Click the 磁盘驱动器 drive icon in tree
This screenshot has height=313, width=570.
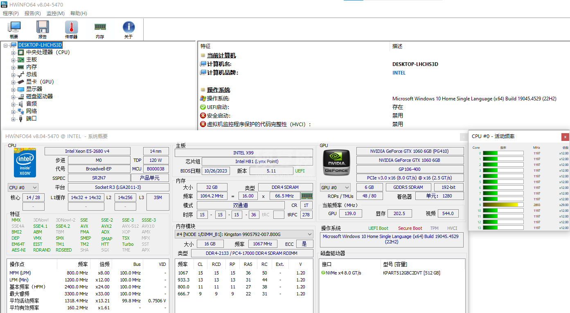21,97
